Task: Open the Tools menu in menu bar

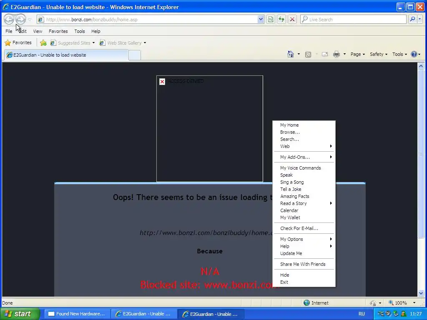Action: [x=80, y=31]
